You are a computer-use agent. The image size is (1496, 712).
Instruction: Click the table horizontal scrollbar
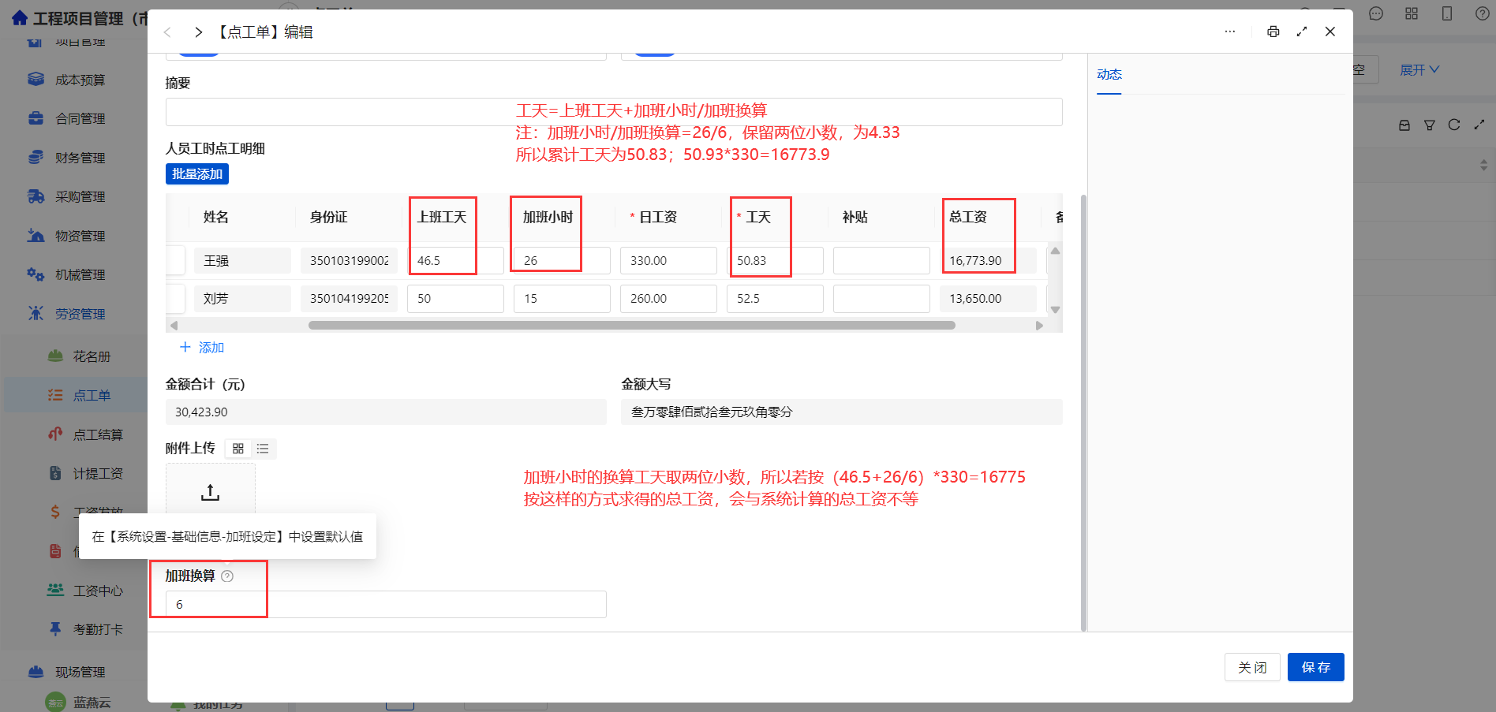point(631,325)
